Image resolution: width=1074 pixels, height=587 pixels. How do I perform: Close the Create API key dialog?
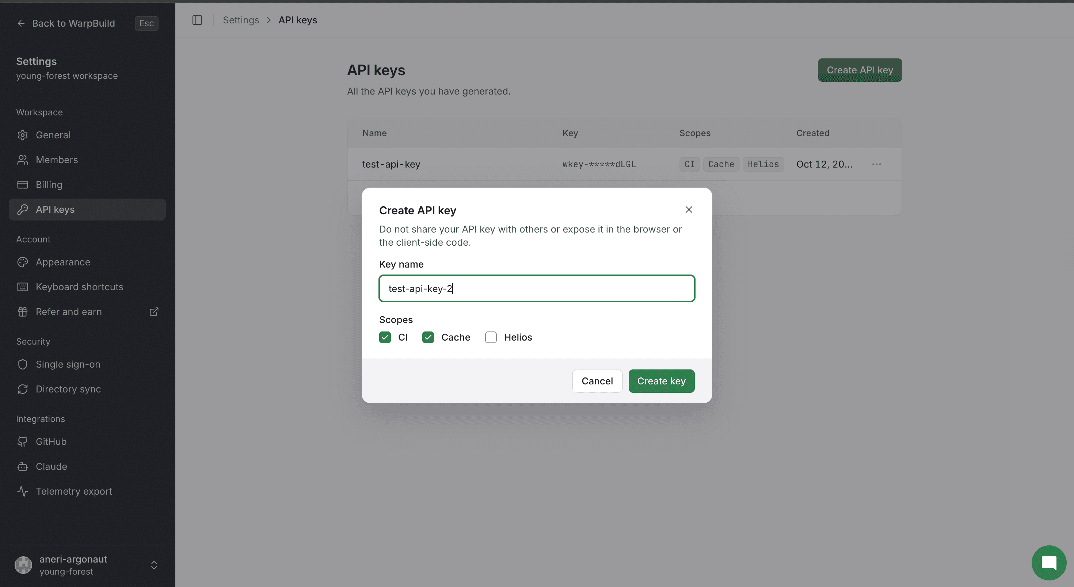689,210
